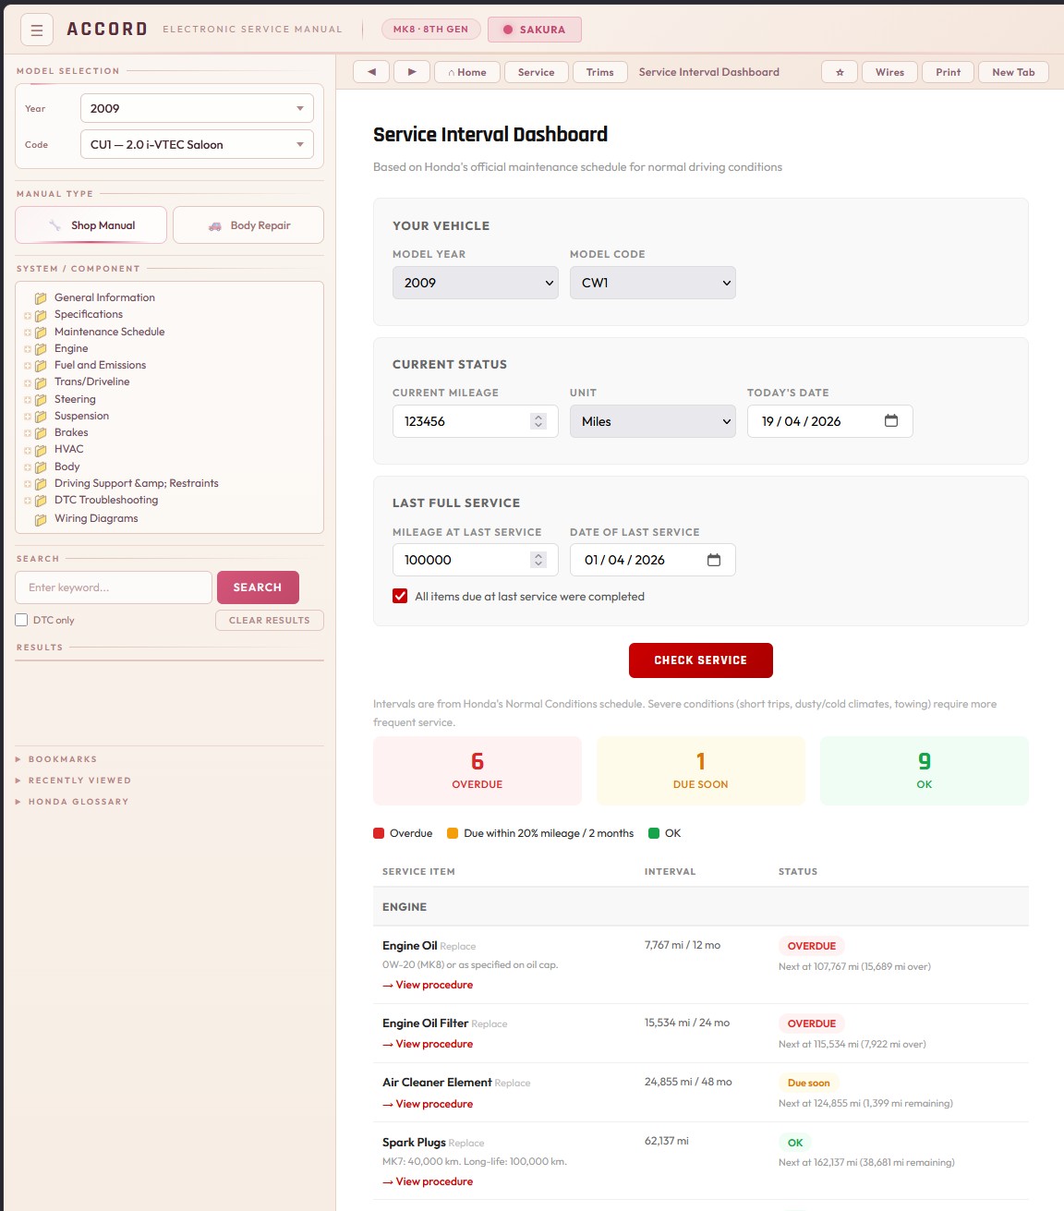
Task: Click the Wiring Diagrams folder icon
Action: 41,519
